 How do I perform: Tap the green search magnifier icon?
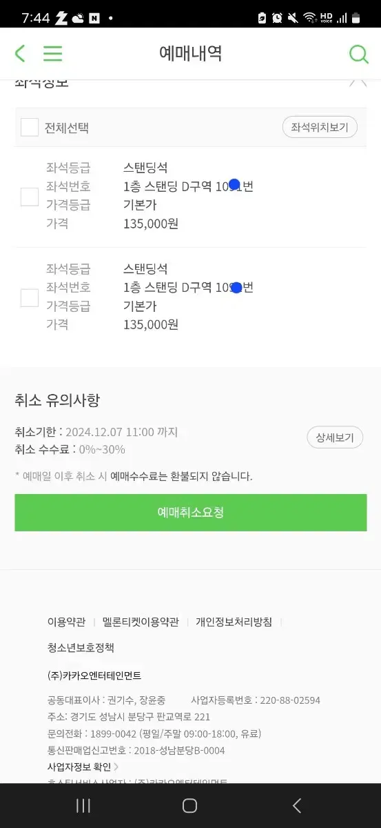[x=359, y=54]
